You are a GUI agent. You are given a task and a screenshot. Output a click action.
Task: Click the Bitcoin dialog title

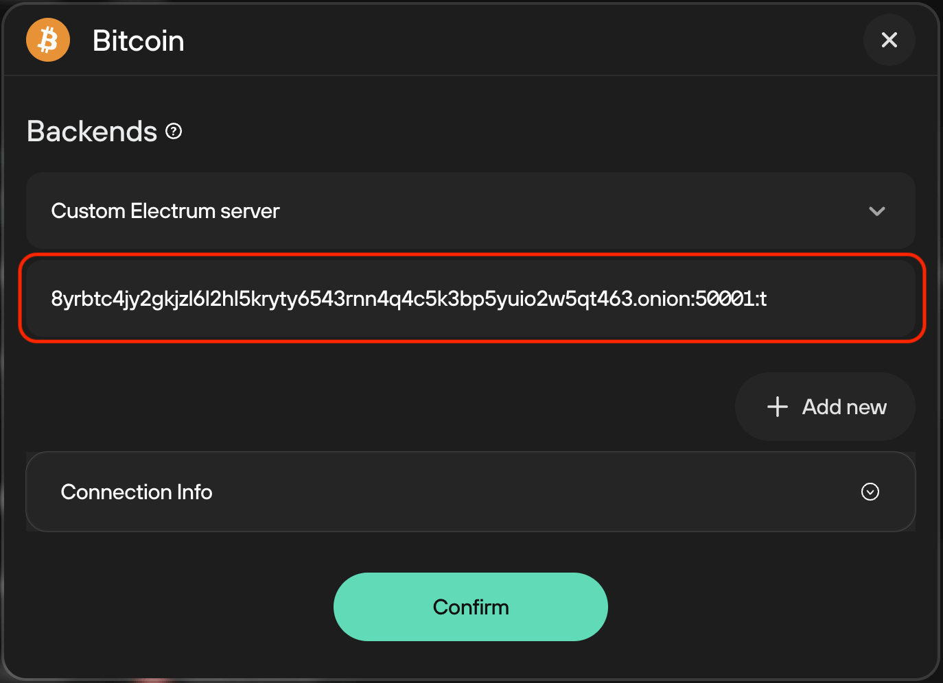tap(138, 40)
